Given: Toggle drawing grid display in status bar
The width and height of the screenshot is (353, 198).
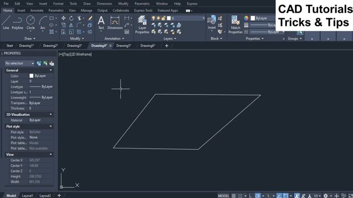Looking at the screenshot, I should (234, 196).
